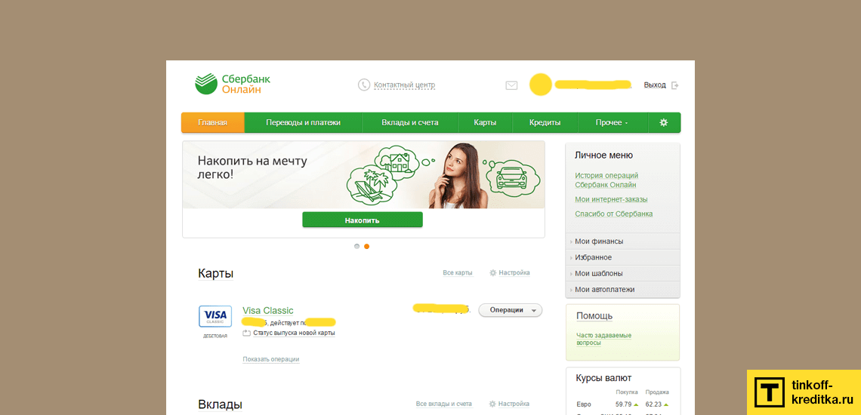Expand Мои финансы section

pyautogui.click(x=622, y=241)
